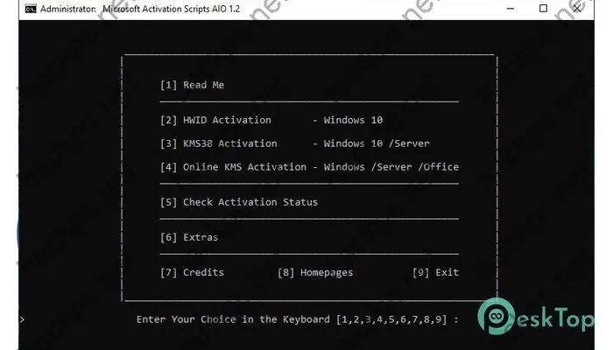The height and width of the screenshot is (350, 613).
Task: Click the small arrow at bottom-left edge
Action: 22,320
